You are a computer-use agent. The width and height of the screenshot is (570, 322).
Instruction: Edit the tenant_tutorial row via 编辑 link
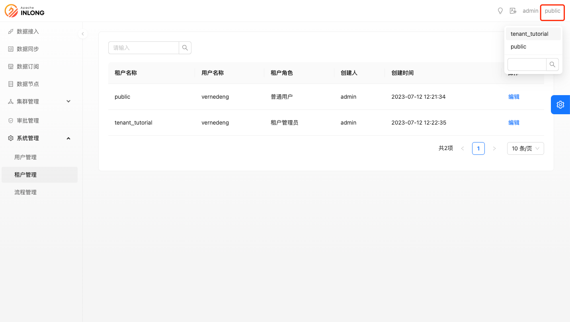[514, 123]
